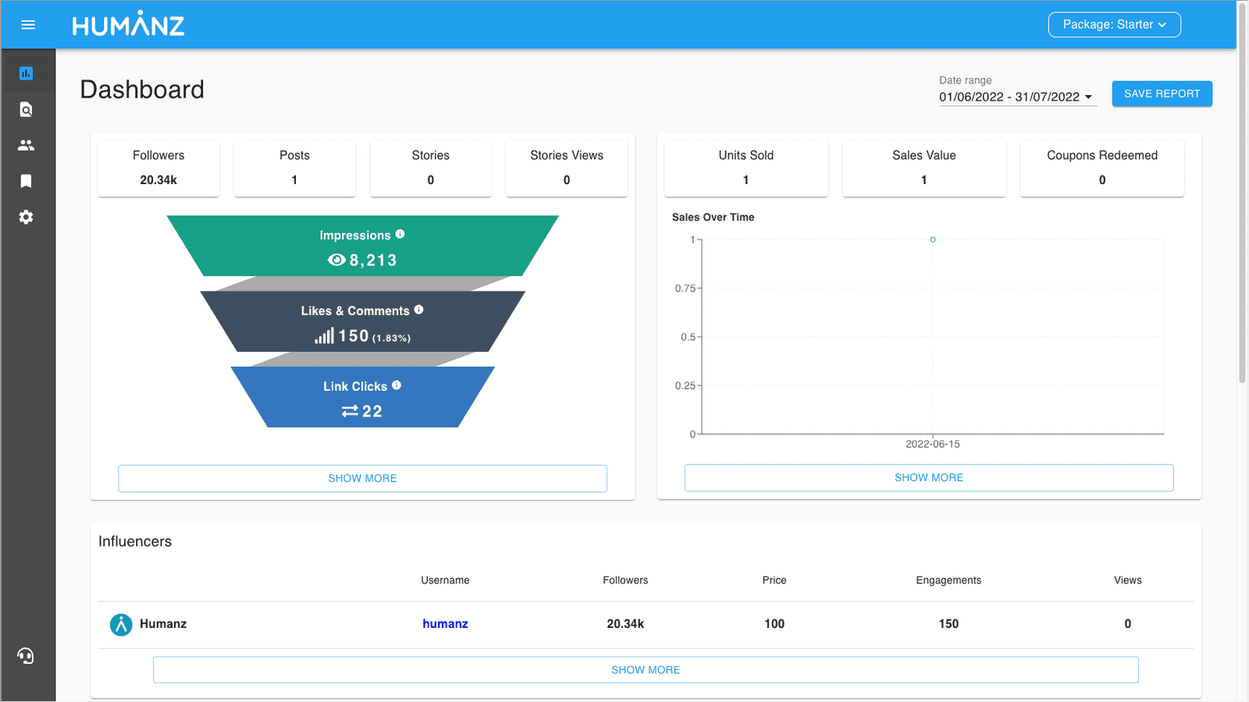Open the influencers (people) icon in the sidebar
The image size is (1249, 702).
pyautogui.click(x=27, y=144)
